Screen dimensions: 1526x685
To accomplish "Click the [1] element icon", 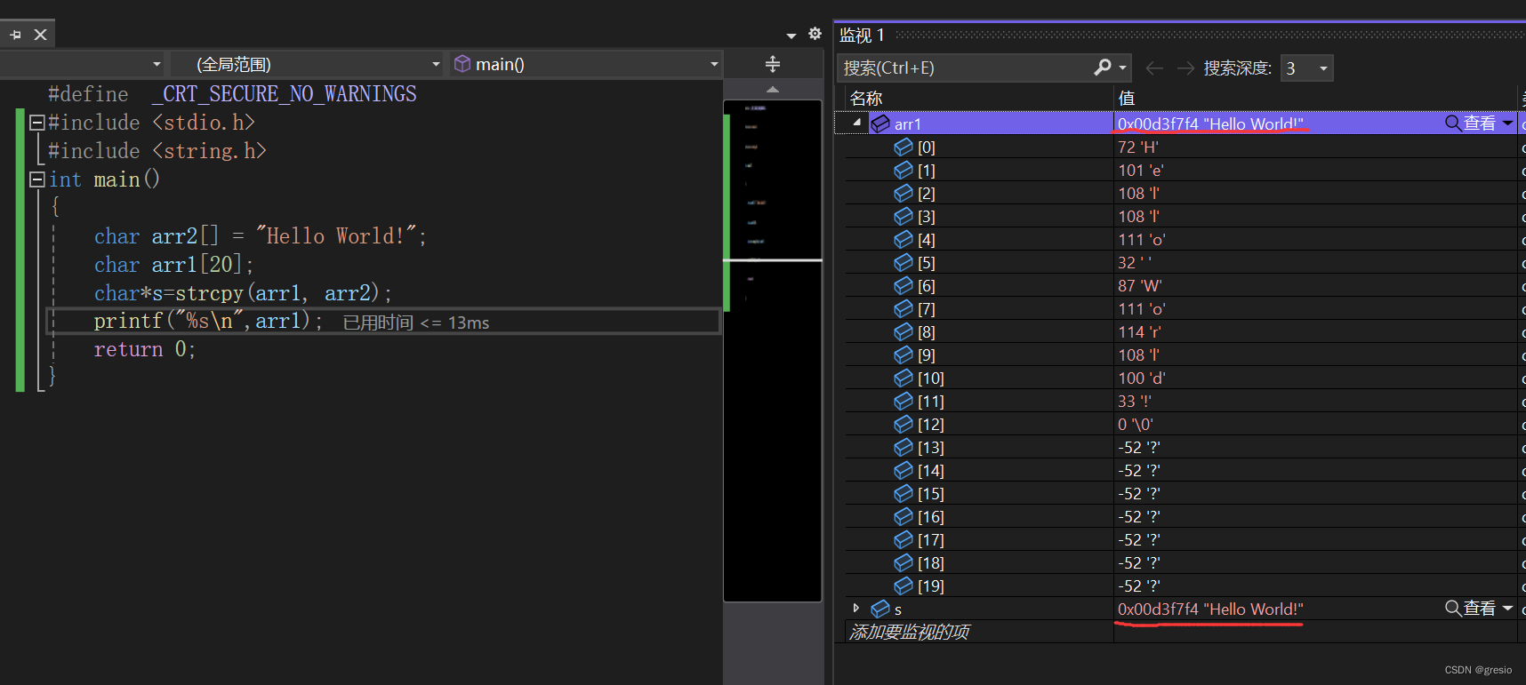I will pos(904,170).
